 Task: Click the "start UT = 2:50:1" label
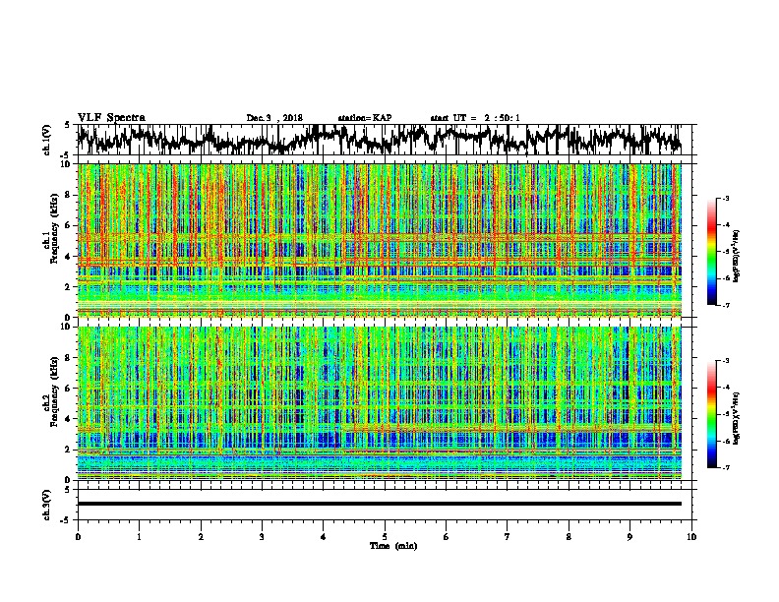(475, 118)
